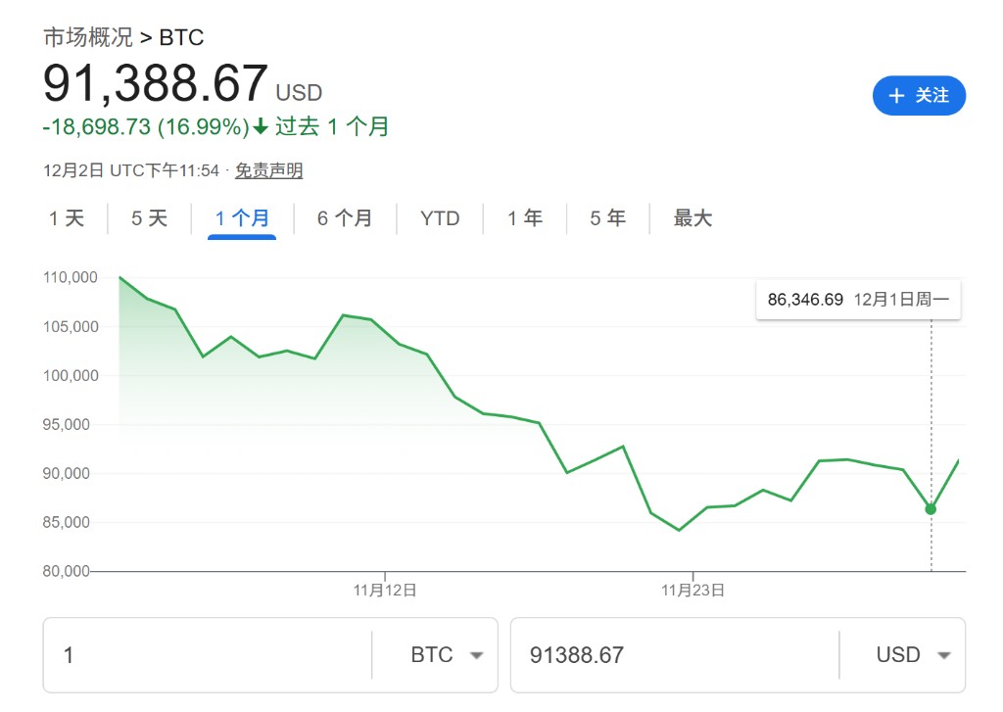Image resolution: width=1003 pixels, height=712 pixels.
Task: Switch chart to YTD range
Action: coord(440,218)
